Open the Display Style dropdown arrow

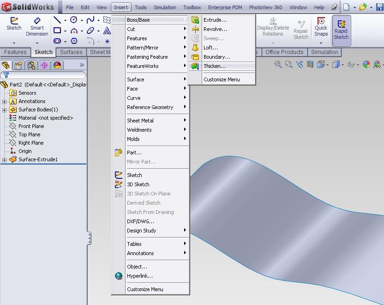(x=342, y=65)
